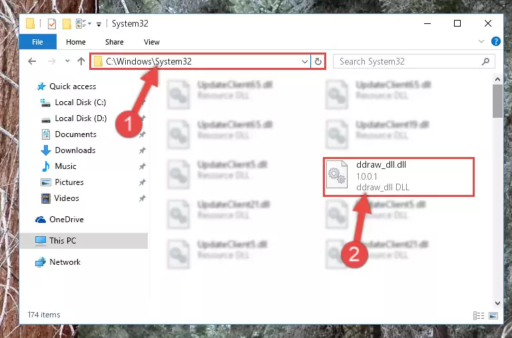Click the 174 items status text
Viewport: 512px width, 338px height.
[44, 315]
